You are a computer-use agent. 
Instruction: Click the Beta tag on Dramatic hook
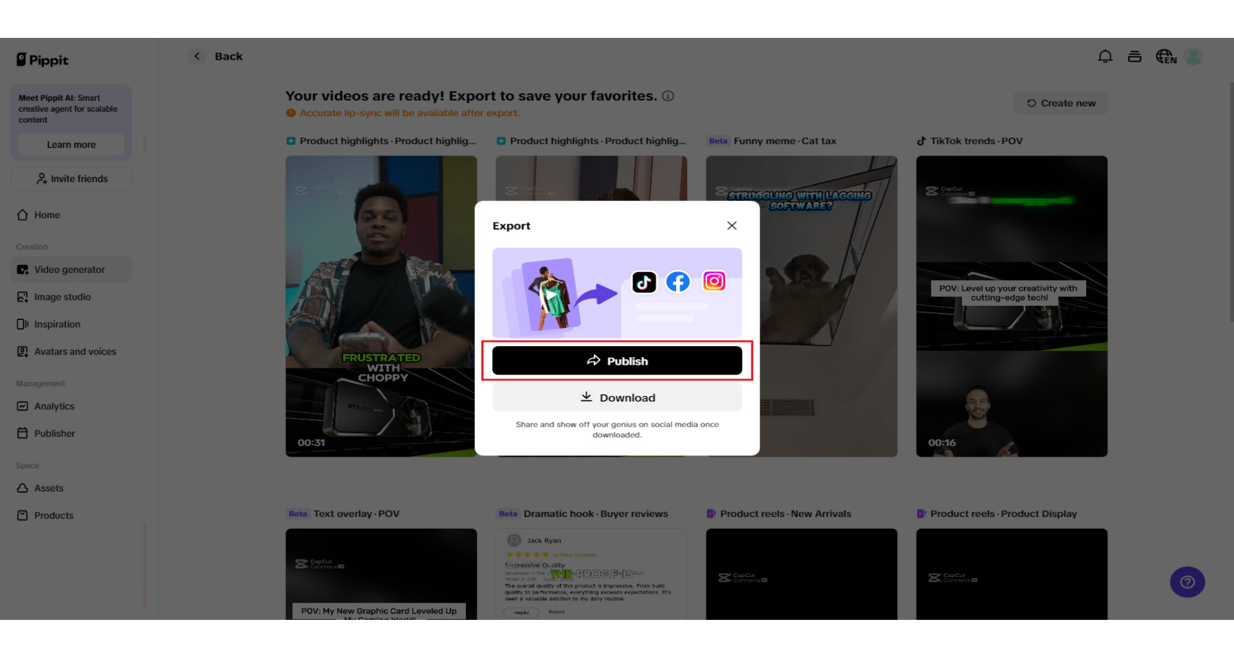508,514
